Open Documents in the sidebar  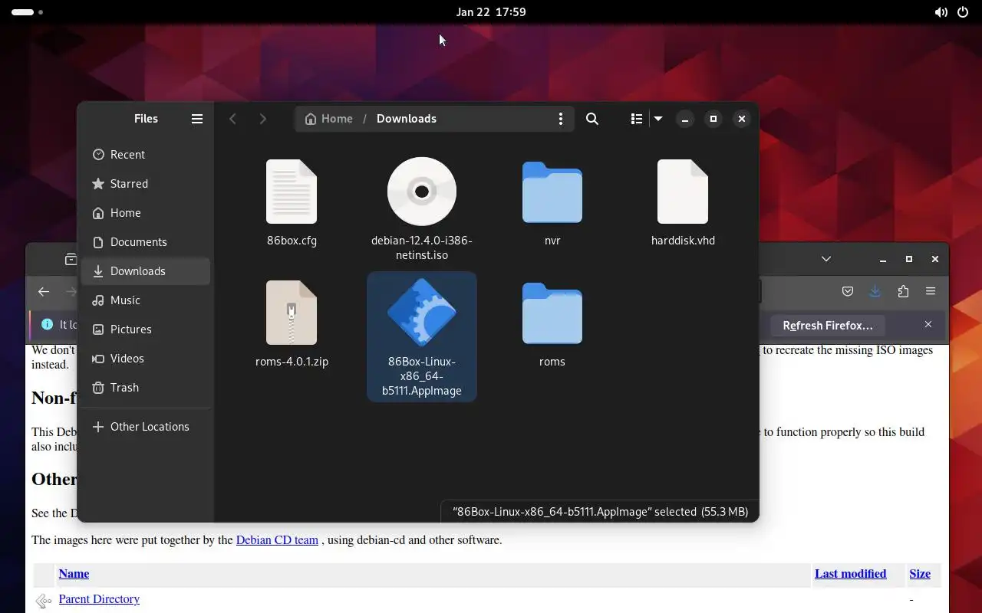(146, 242)
